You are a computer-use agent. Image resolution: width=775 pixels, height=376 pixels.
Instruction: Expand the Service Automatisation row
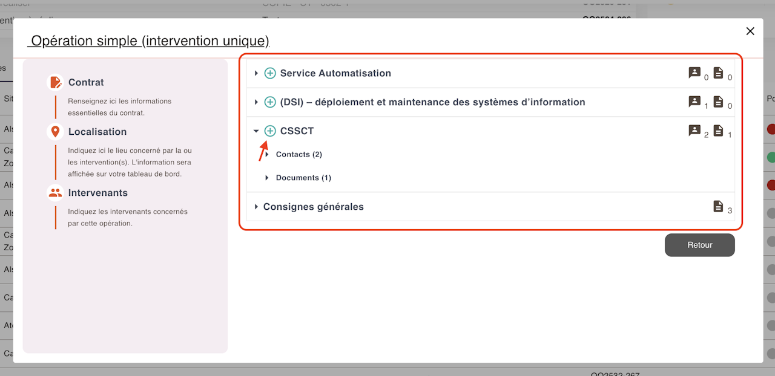[256, 73]
